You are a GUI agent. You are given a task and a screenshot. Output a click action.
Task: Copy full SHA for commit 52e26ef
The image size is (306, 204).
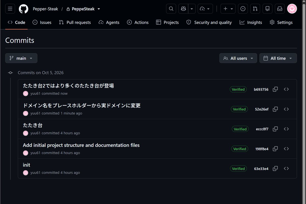point(275,109)
